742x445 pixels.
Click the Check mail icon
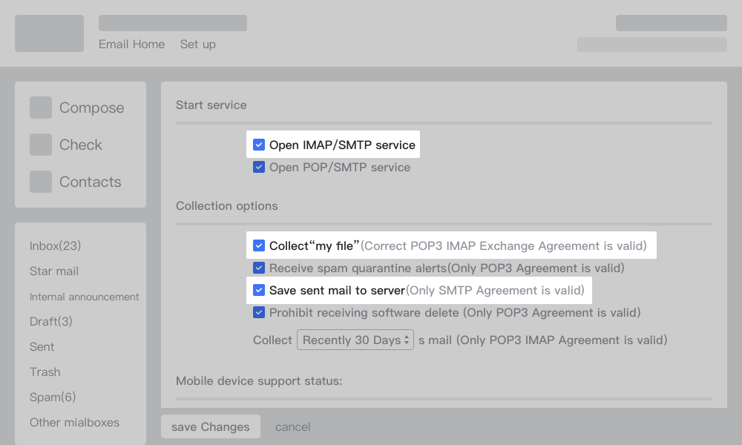coord(41,145)
